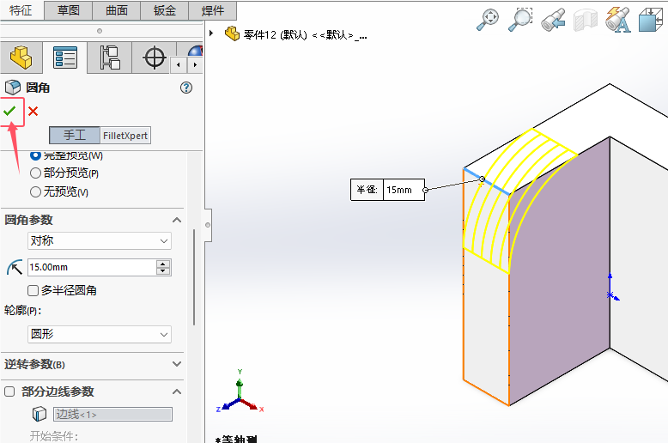The width and height of the screenshot is (668, 443).
Task: Open the 对称 symmetric type dropdown
Action: point(100,240)
